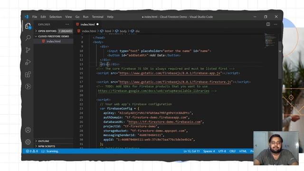
Task: Open the Search view icon
Action: pyautogui.click(x=28, y=38)
